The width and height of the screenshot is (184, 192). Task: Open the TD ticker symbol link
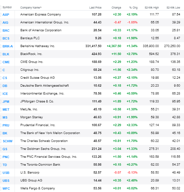5,165
